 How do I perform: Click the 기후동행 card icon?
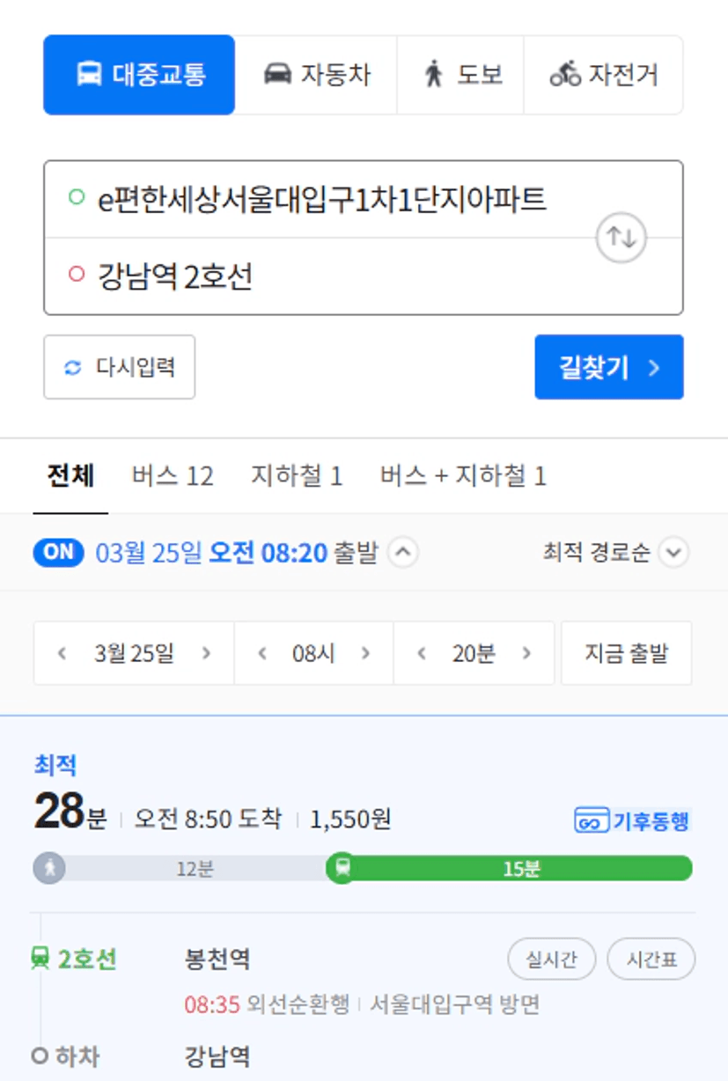click(x=590, y=821)
